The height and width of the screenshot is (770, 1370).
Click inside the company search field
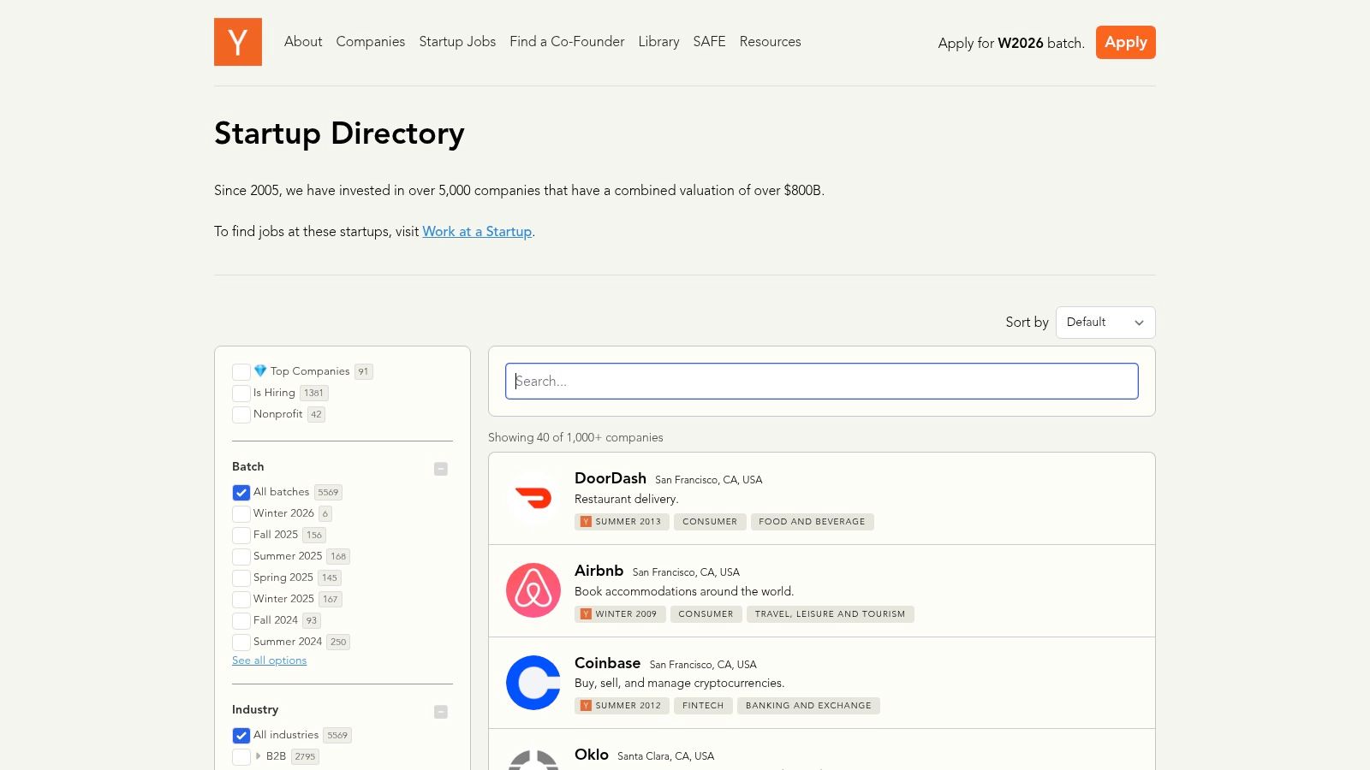[x=821, y=381]
